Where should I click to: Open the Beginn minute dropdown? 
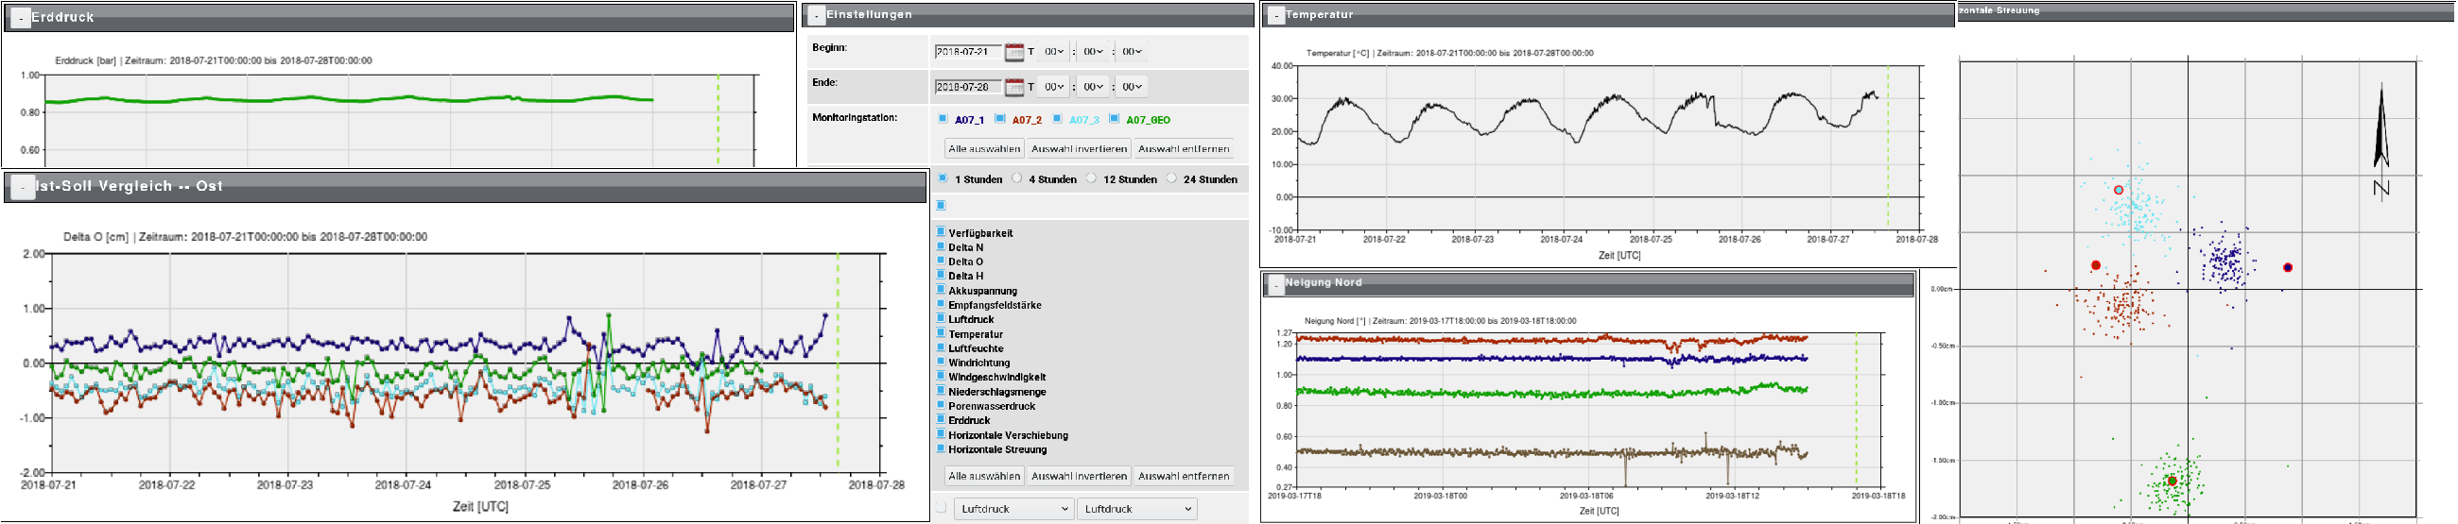click(1093, 53)
